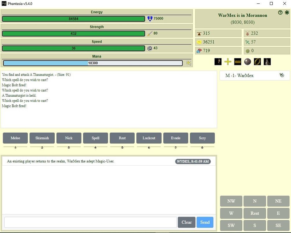Click the gold ring item icon
291x233 pixels.
pyautogui.click(x=257, y=62)
